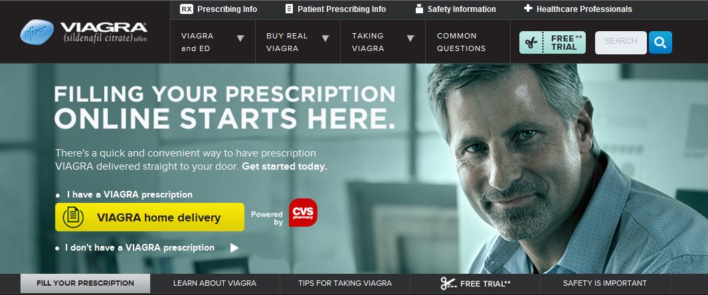The width and height of the screenshot is (708, 295).
Task: Click the plus icon beside Healthcare Professionals
Action: pyautogui.click(x=528, y=9)
